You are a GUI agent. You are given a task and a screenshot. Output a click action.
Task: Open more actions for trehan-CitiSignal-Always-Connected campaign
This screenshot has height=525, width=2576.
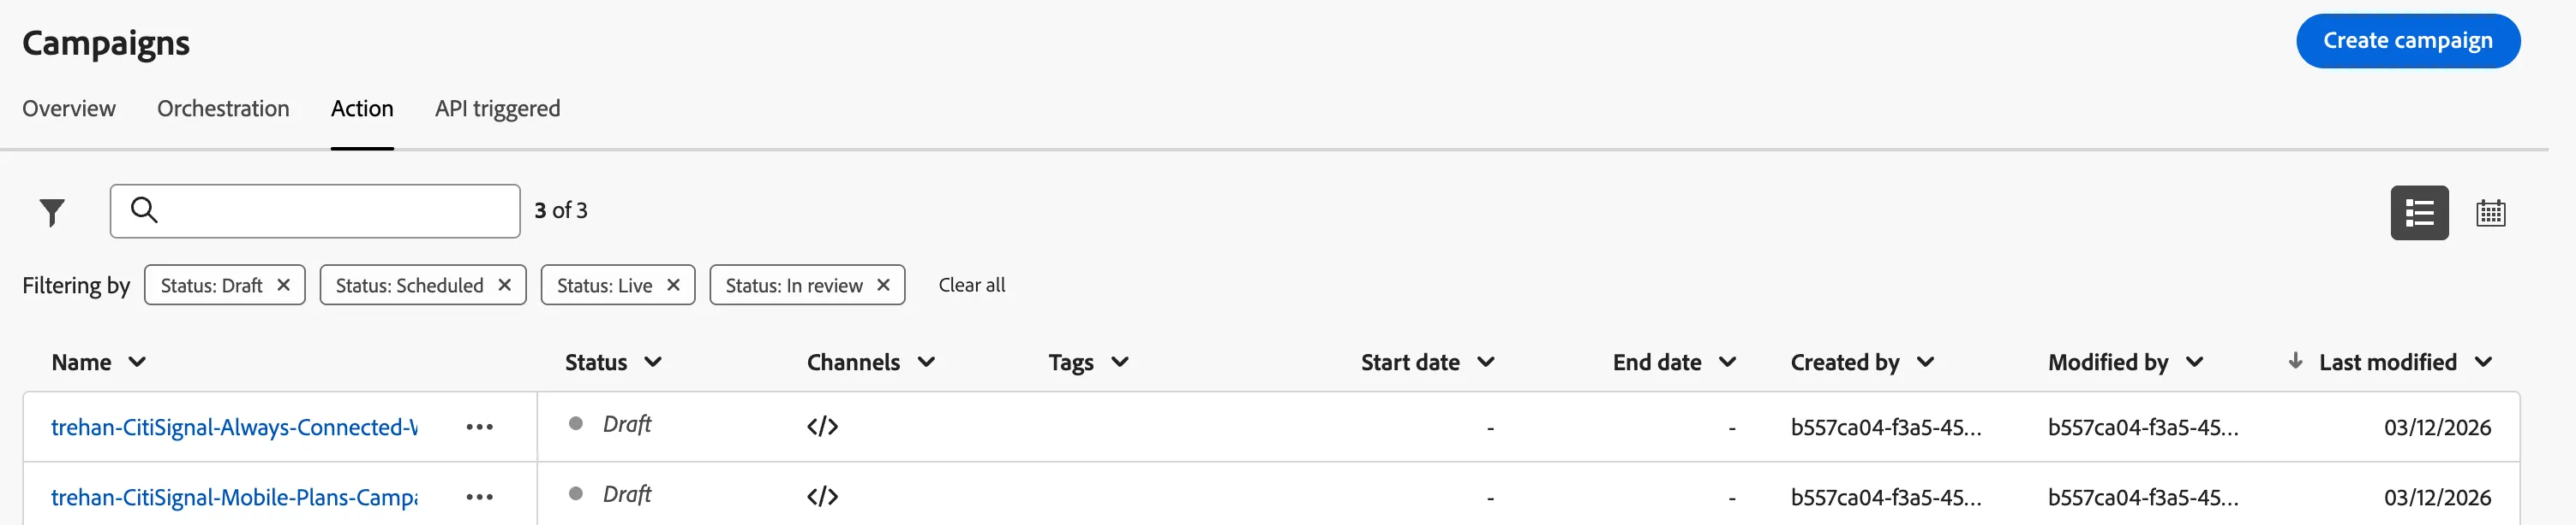click(480, 428)
